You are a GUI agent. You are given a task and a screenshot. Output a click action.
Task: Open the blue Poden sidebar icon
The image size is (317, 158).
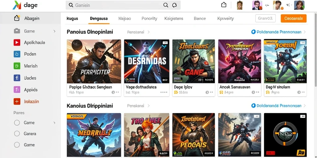pyautogui.click(x=17, y=54)
